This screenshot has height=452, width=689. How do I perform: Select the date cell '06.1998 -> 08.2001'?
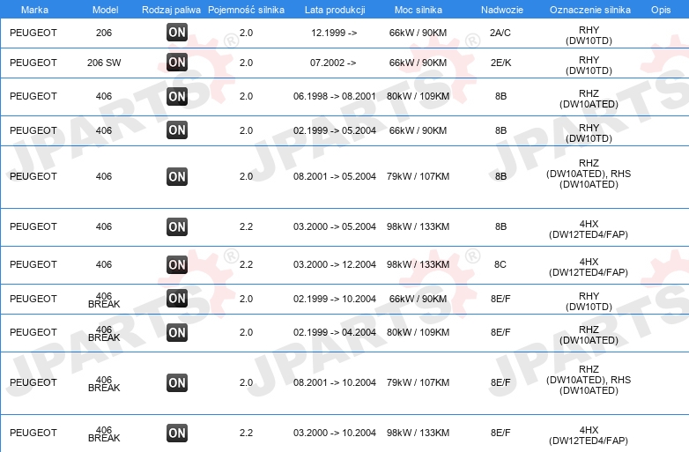(x=335, y=96)
